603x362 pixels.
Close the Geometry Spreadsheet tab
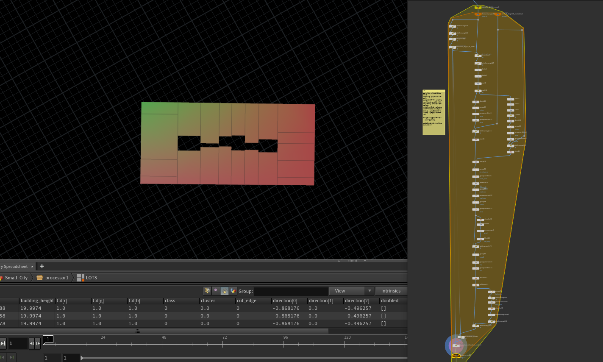[32, 267]
